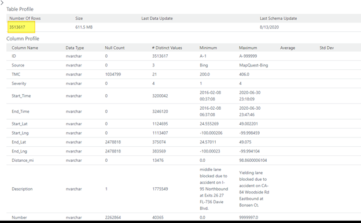Click the Last Data Update header

pyautogui.click(x=157, y=18)
